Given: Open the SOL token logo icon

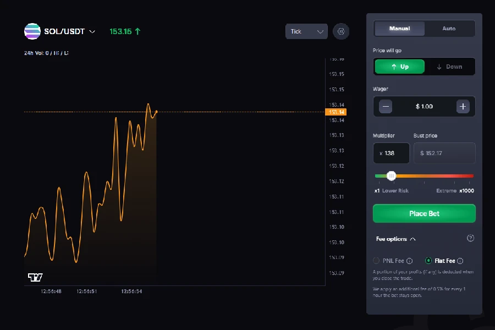Looking at the screenshot, I should pyautogui.click(x=31, y=31).
